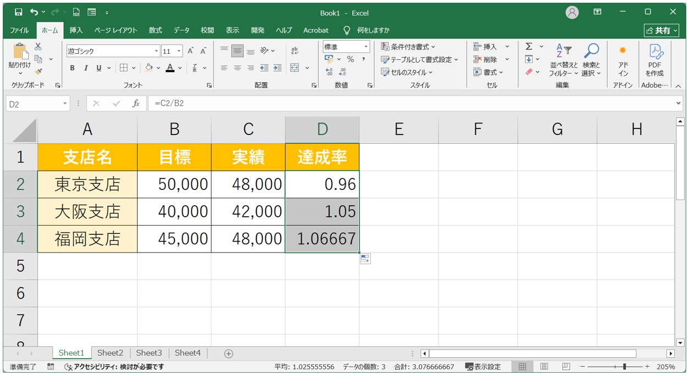The width and height of the screenshot is (689, 376).
Task: Create a PDF with Adobe Acrobat
Action: pos(655,60)
